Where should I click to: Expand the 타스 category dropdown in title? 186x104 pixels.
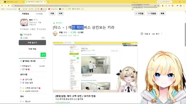[63, 28]
